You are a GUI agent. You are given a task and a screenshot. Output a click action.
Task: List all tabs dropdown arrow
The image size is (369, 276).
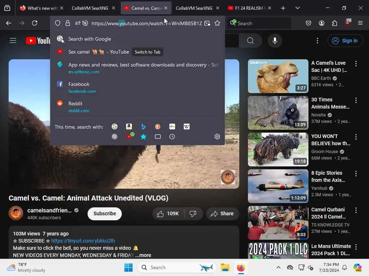tap(297, 8)
